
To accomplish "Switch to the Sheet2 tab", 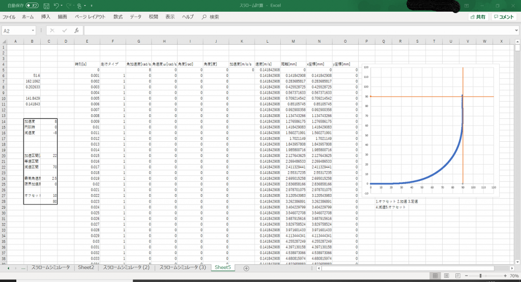I will [86, 267].
